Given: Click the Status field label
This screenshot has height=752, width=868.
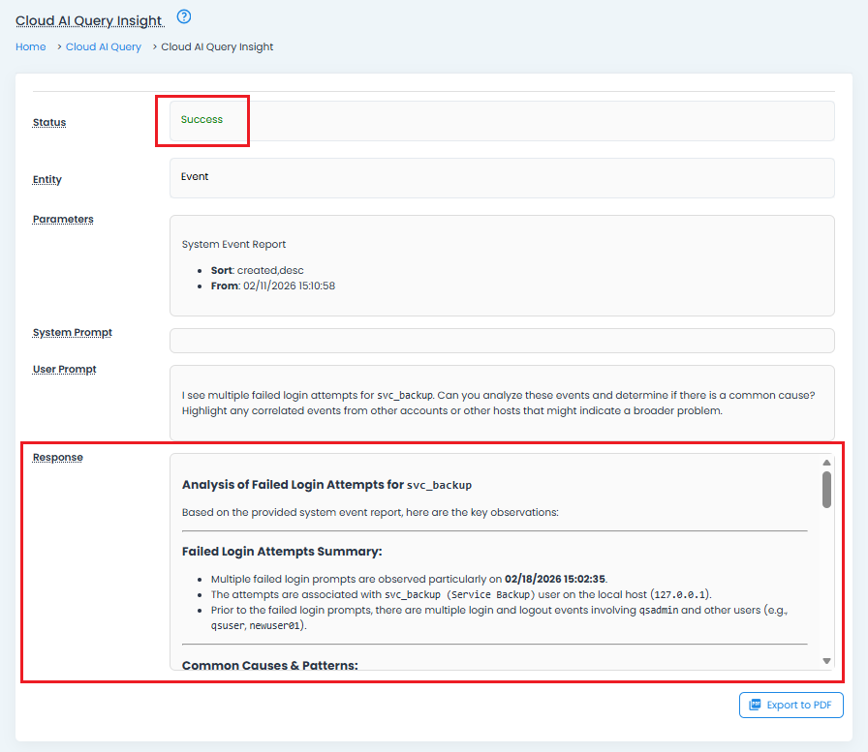Looking at the screenshot, I should (49, 123).
